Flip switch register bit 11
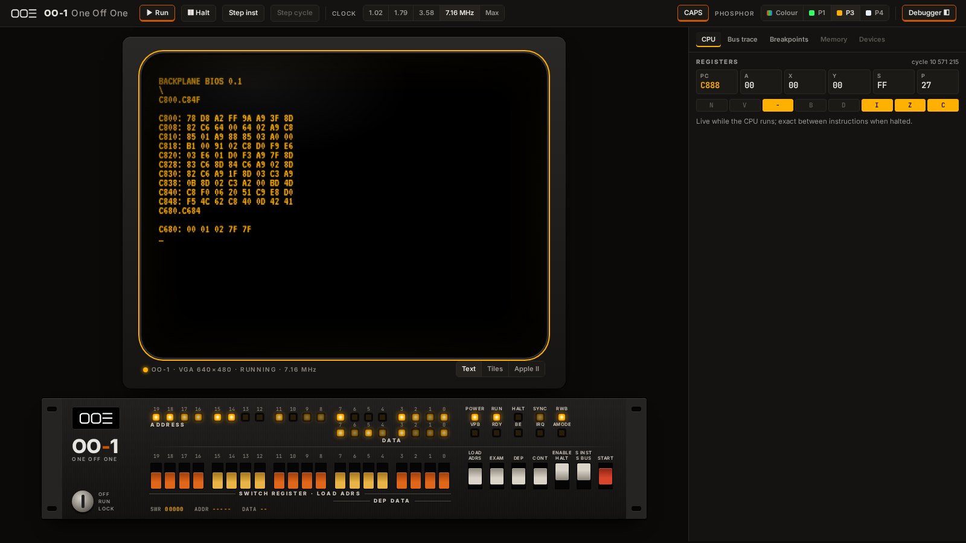 (x=279, y=476)
